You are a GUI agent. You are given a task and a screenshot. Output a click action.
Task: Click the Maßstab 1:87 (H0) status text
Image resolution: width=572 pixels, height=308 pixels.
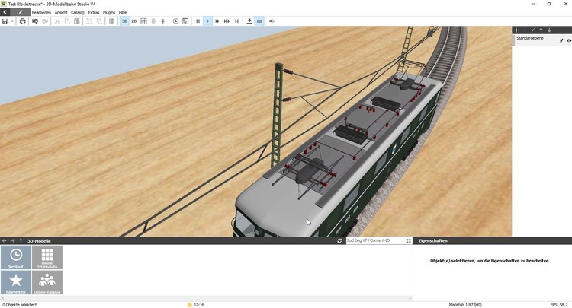[465, 305]
